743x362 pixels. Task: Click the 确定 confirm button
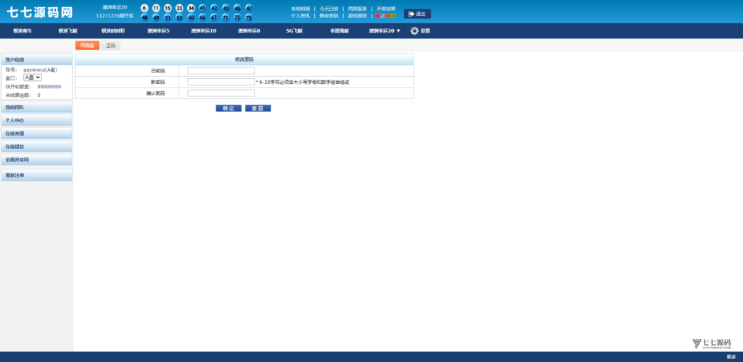(x=229, y=108)
